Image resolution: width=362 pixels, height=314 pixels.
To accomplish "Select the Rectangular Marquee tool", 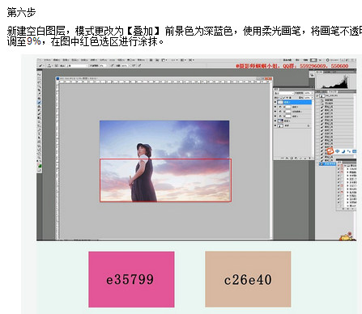I will tap(40, 78).
